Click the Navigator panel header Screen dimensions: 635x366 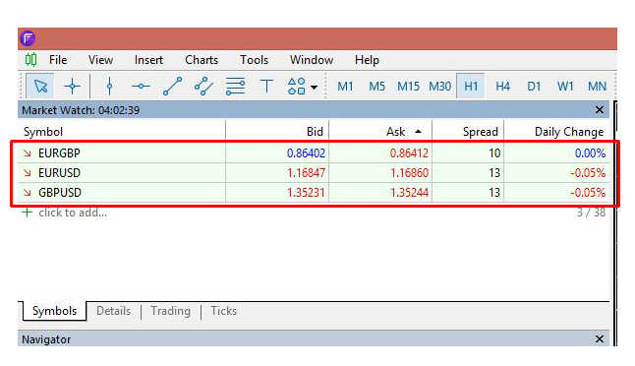(x=314, y=338)
